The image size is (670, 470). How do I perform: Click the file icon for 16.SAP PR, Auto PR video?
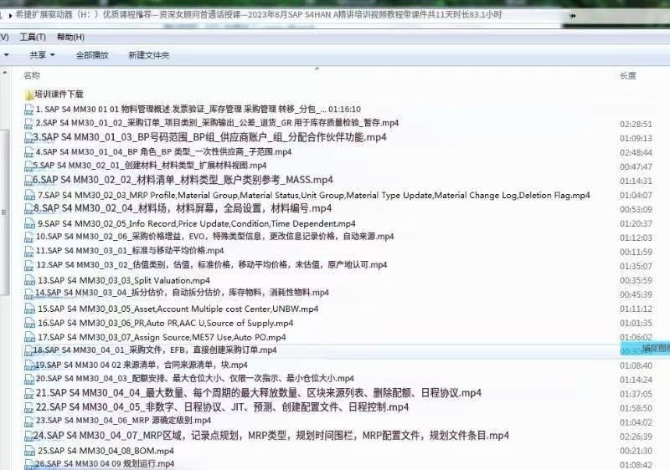pyautogui.click(x=29, y=323)
